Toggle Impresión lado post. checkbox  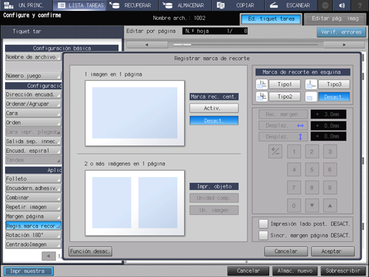point(263,223)
